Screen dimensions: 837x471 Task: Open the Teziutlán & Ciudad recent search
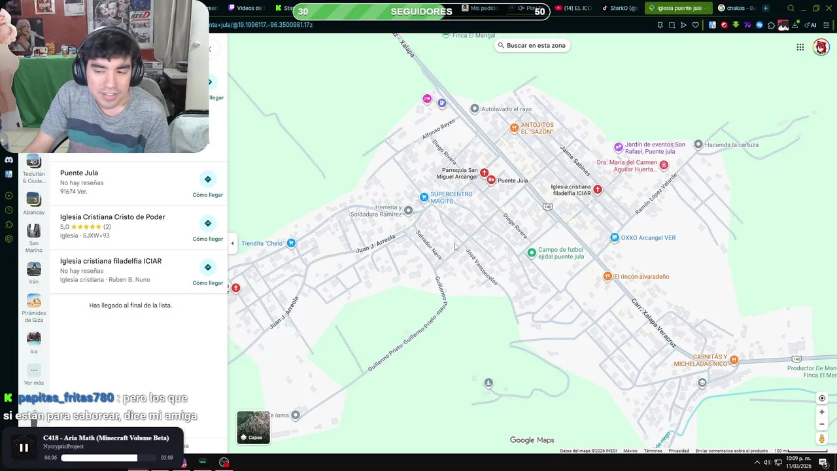34,169
